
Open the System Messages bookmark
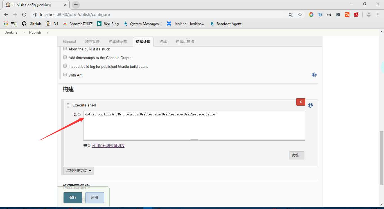tap(143, 24)
